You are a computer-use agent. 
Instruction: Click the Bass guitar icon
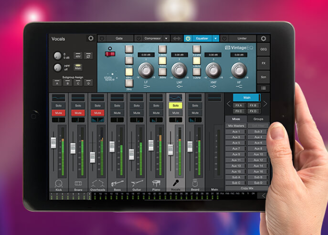click(x=117, y=184)
